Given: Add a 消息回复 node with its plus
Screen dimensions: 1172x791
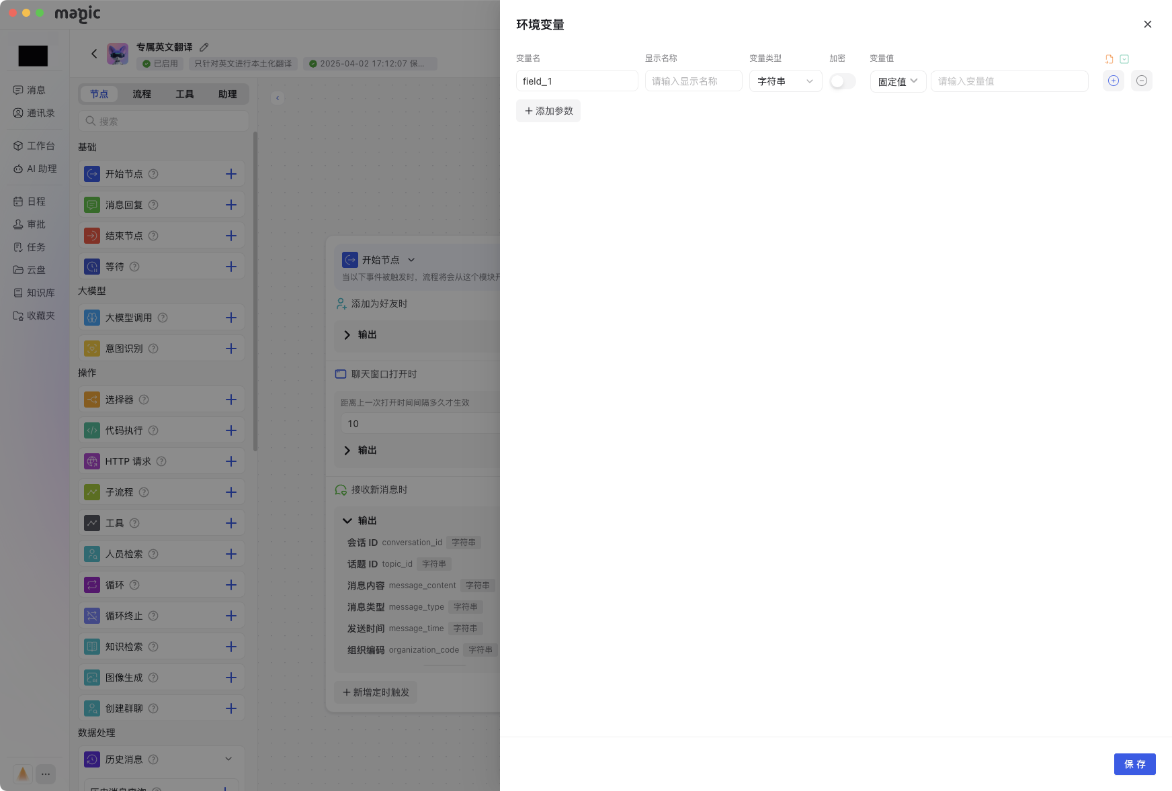Looking at the screenshot, I should pyautogui.click(x=231, y=205).
